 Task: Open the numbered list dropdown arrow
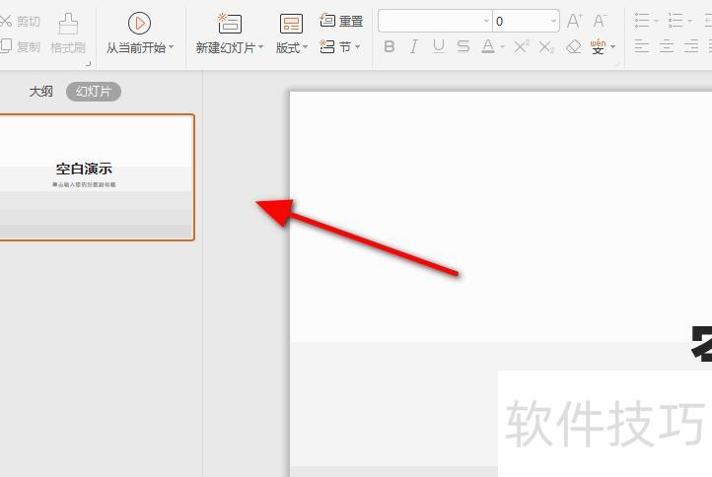click(689, 21)
